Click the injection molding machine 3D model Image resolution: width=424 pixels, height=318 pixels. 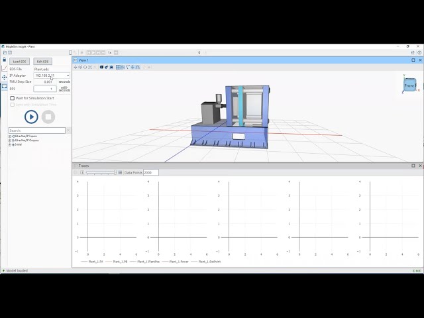pyautogui.click(x=231, y=117)
